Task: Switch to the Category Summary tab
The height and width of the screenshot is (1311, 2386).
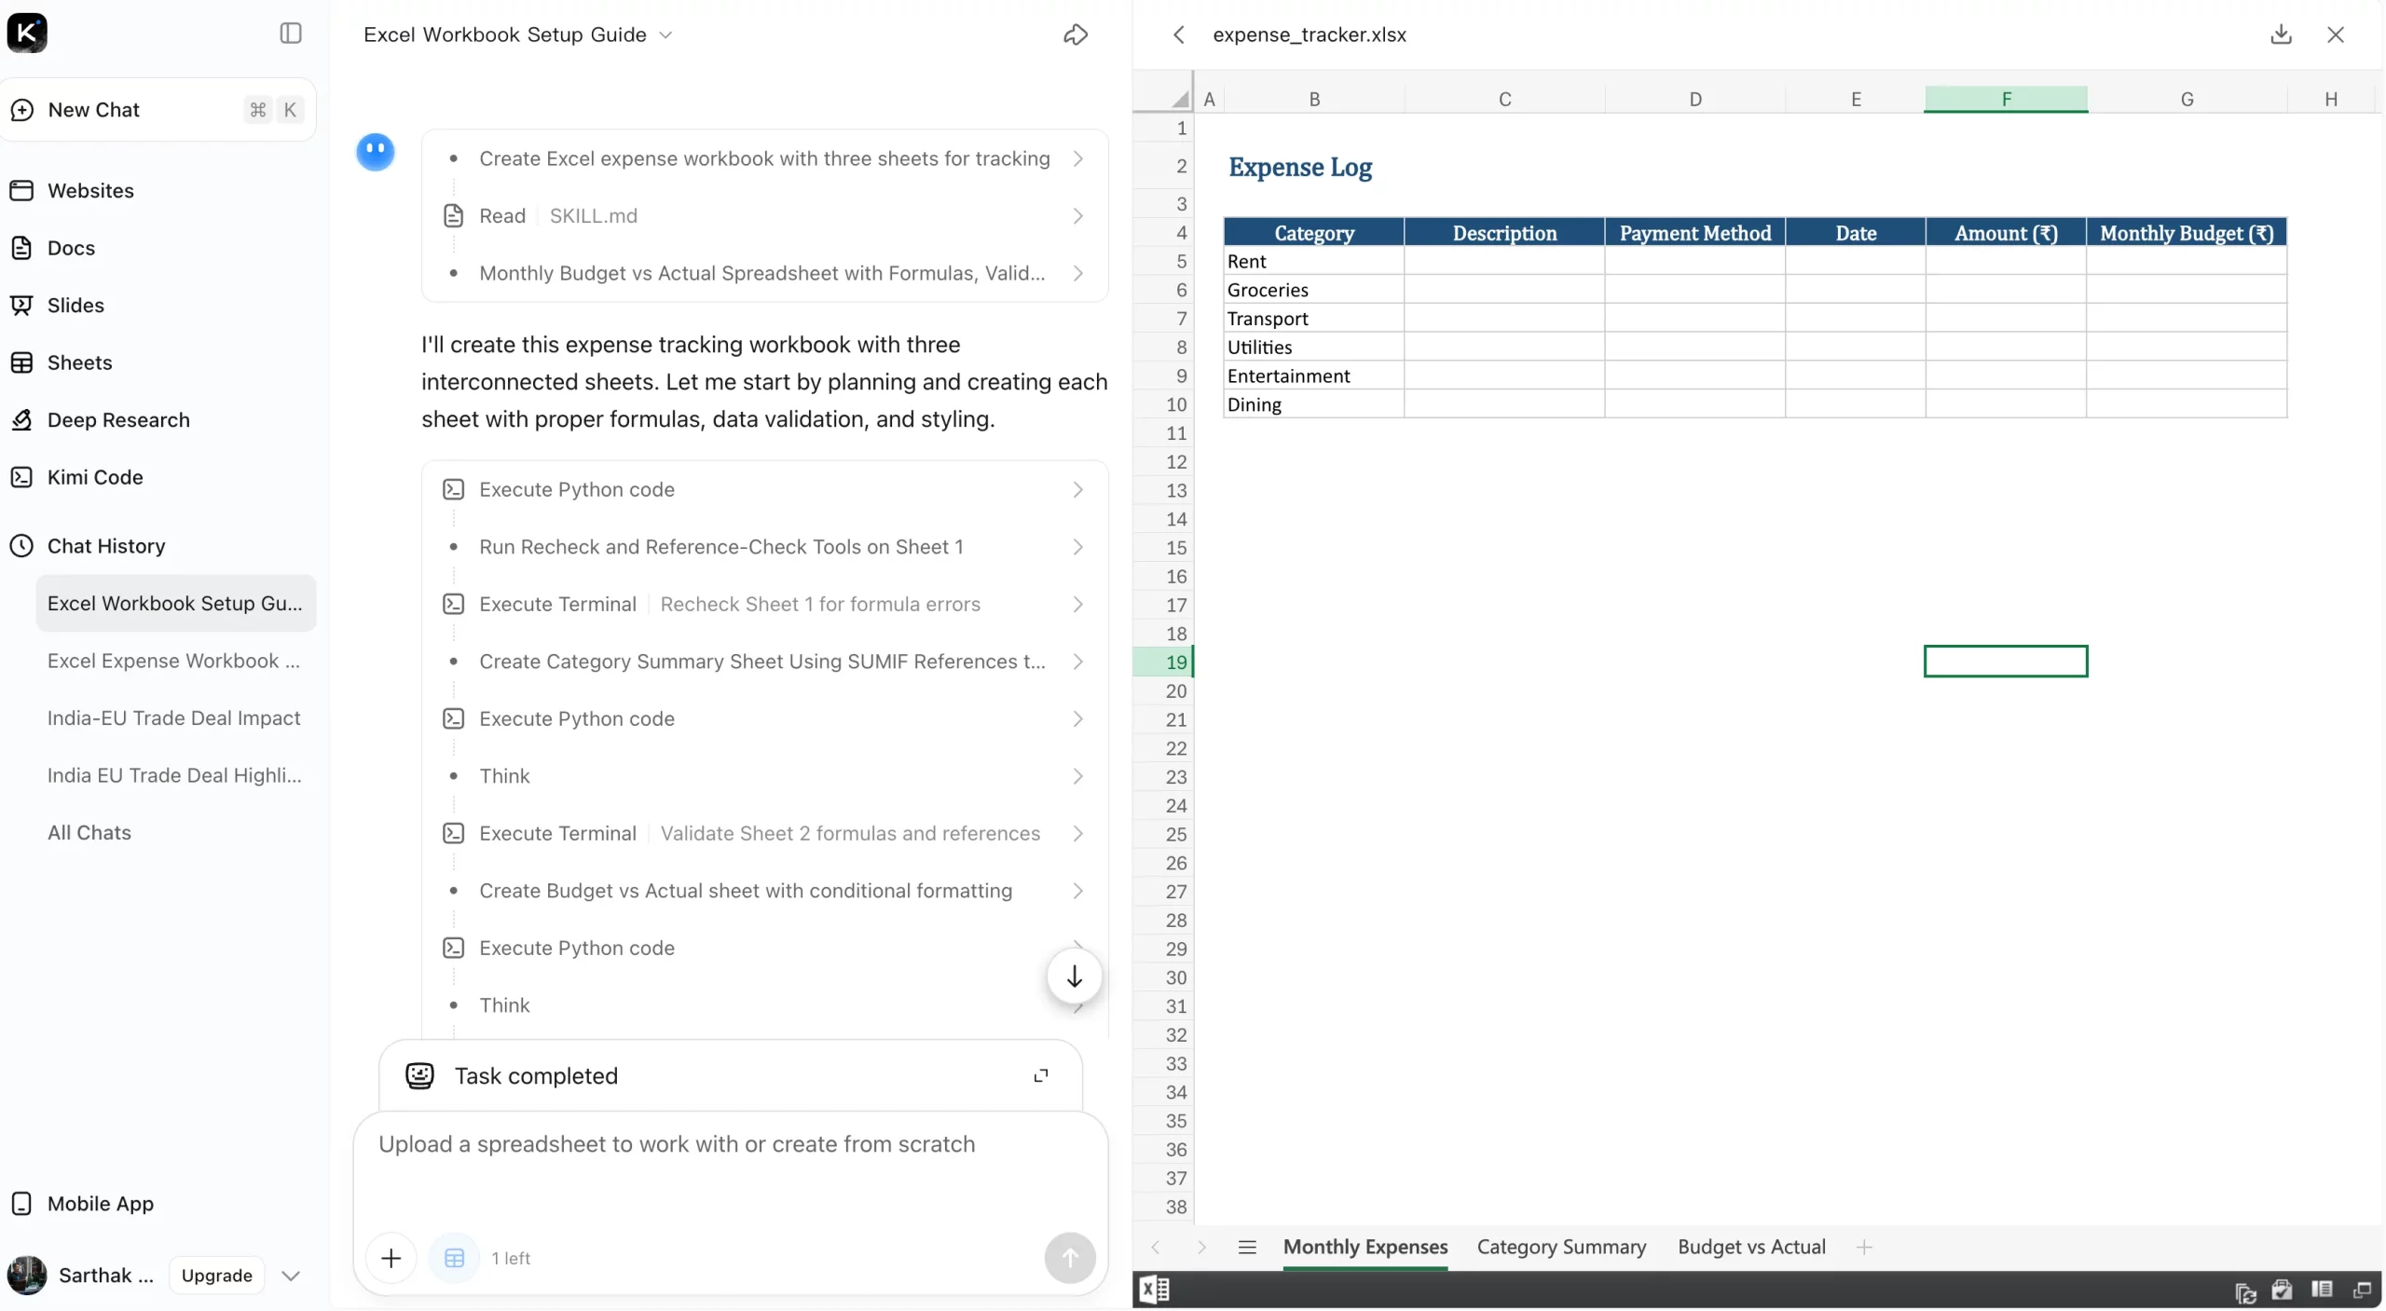Action: tap(1559, 1248)
